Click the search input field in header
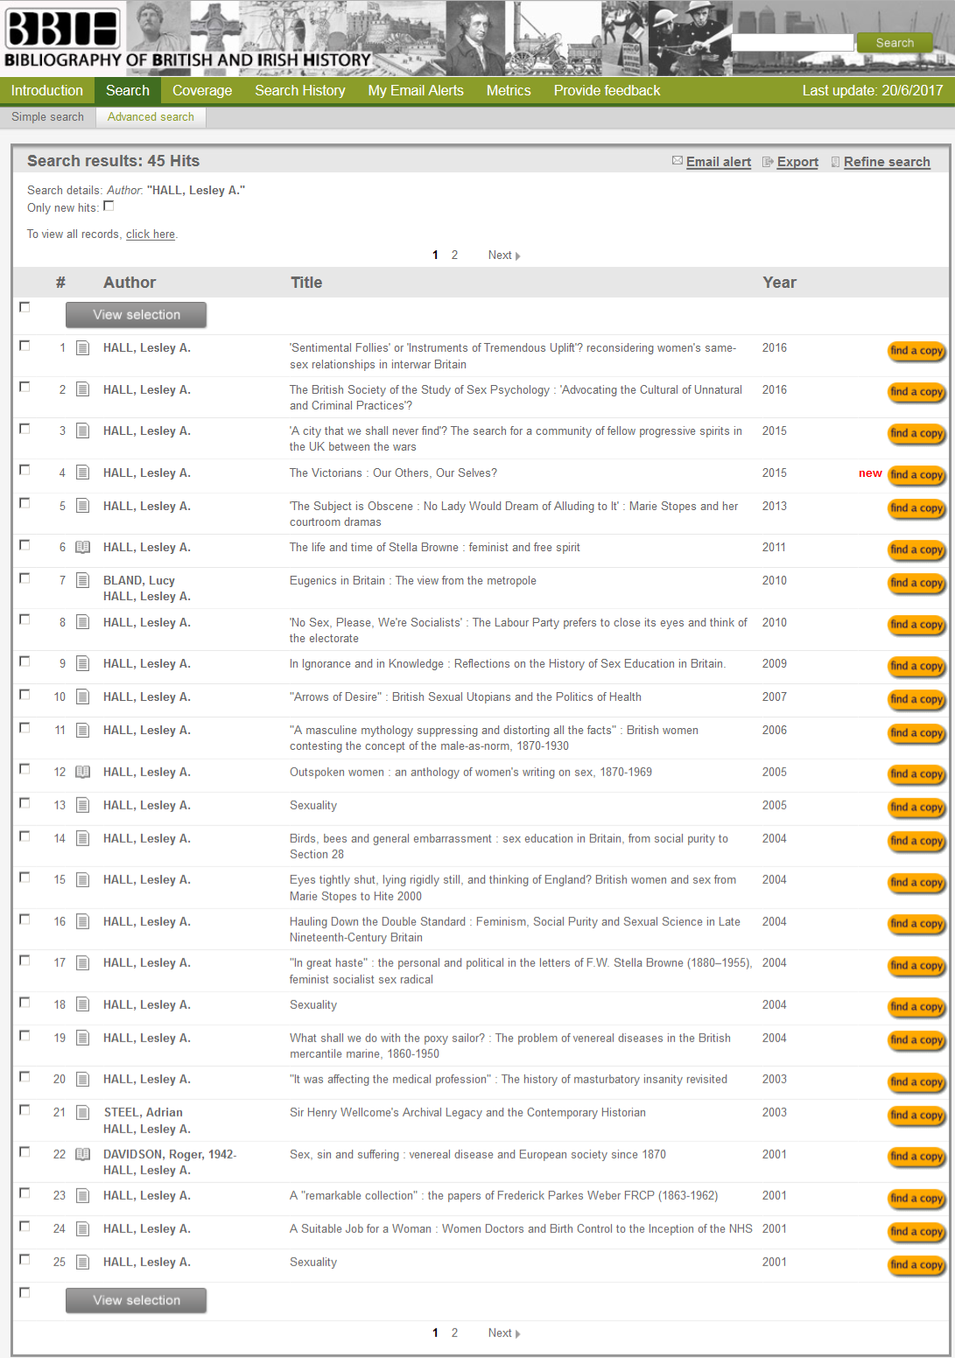The height and width of the screenshot is (1358, 955). tap(791, 43)
